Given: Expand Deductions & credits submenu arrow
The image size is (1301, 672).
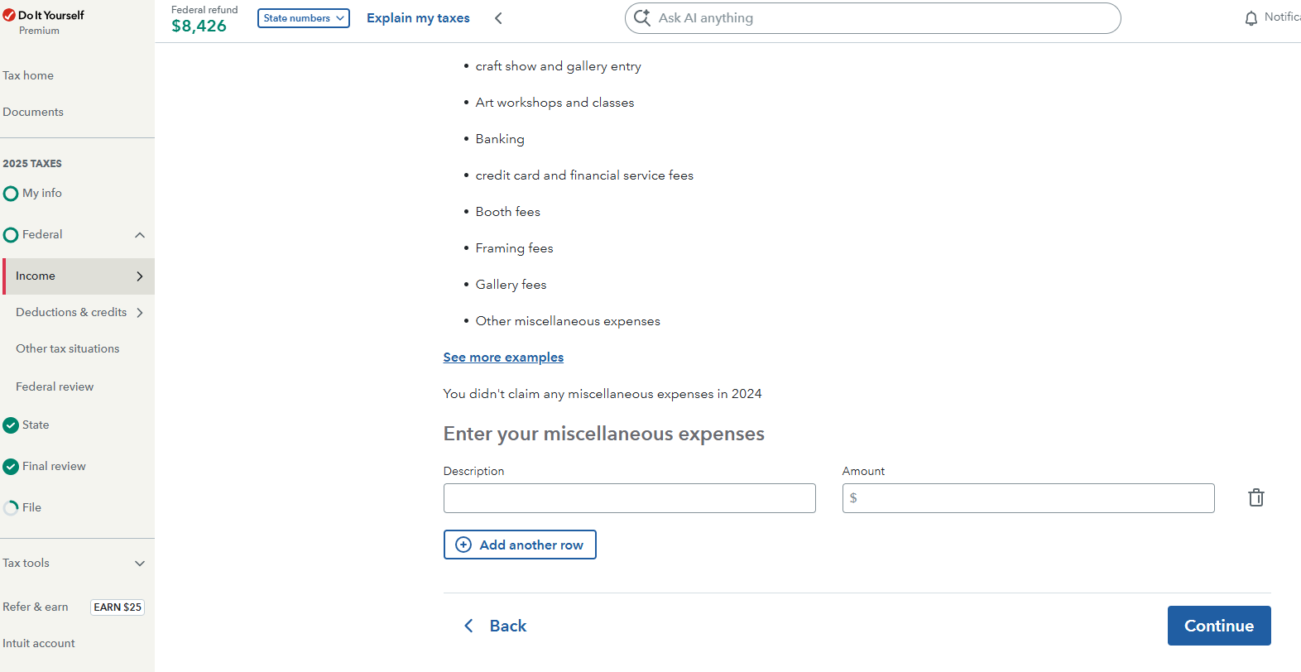Looking at the screenshot, I should [140, 313].
